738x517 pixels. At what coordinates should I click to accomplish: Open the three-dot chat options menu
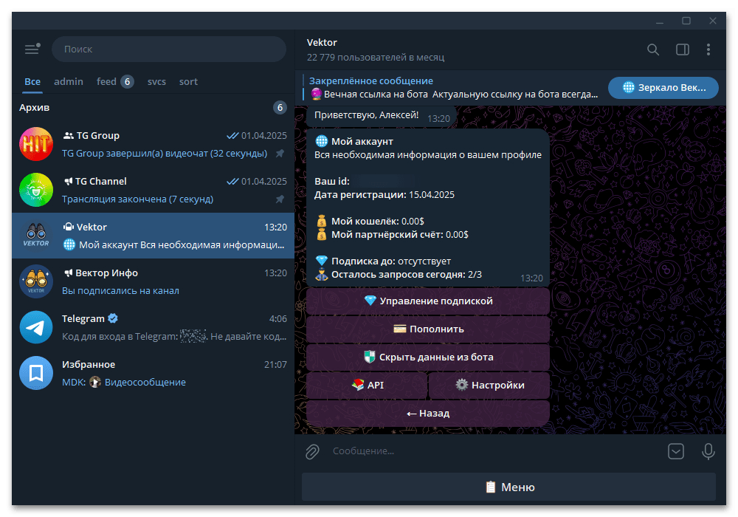pyautogui.click(x=708, y=49)
